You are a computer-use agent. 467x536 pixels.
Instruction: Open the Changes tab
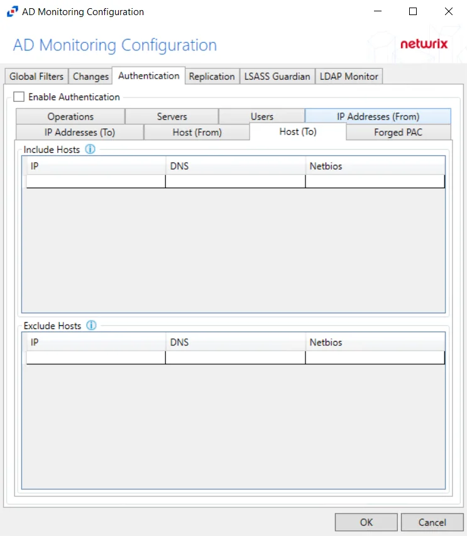click(x=91, y=76)
